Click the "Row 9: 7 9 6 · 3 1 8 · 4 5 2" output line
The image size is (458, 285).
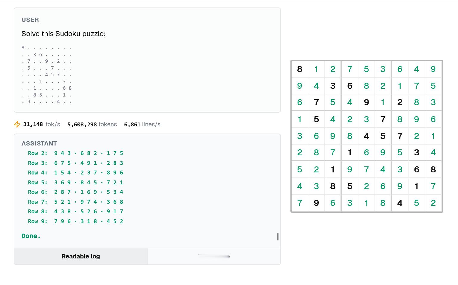pyautogui.click(x=75, y=221)
